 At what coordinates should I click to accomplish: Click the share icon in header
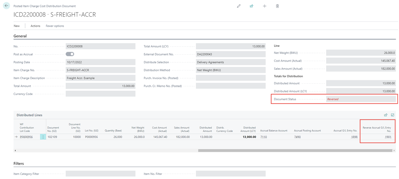tap(251, 6)
